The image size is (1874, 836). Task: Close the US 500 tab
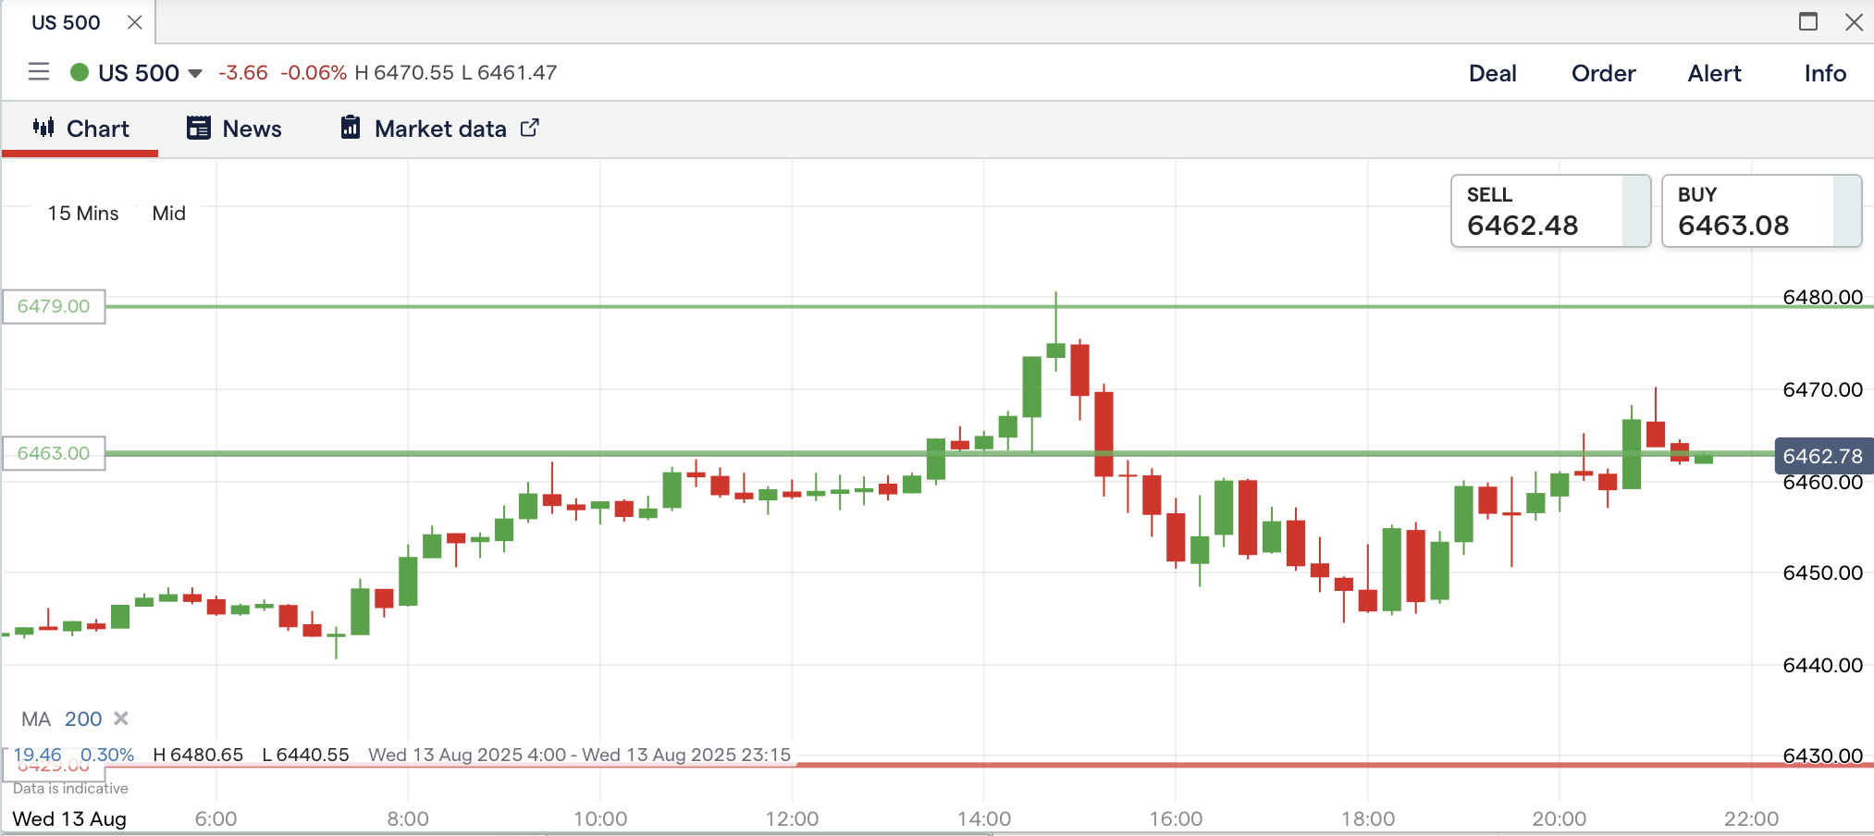click(x=135, y=22)
